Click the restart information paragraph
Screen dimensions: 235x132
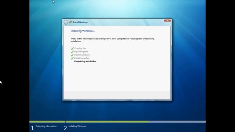coord(112,40)
